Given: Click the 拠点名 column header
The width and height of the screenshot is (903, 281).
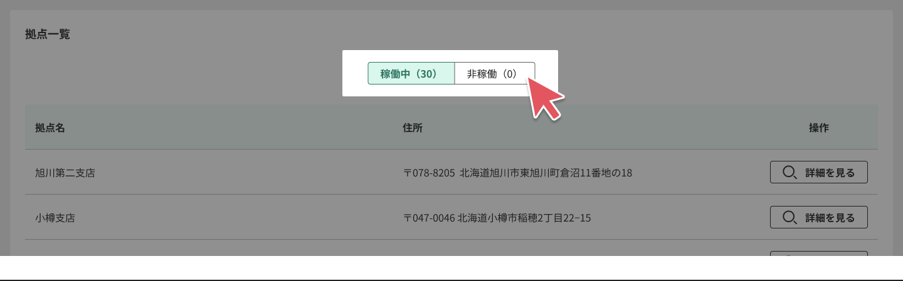Looking at the screenshot, I should click(50, 128).
